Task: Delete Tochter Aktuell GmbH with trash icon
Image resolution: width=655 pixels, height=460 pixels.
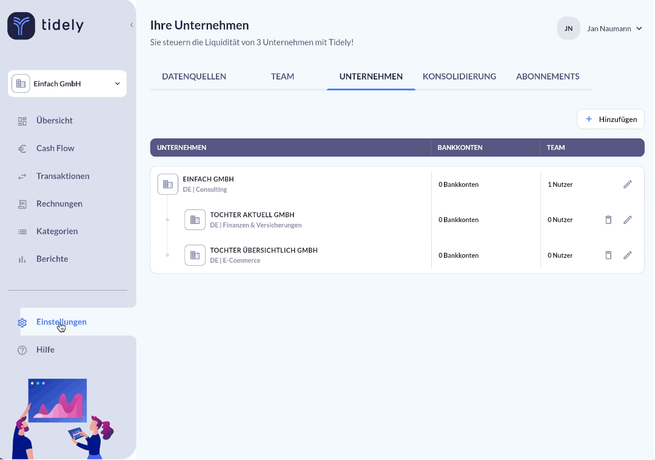Action: tap(608, 220)
